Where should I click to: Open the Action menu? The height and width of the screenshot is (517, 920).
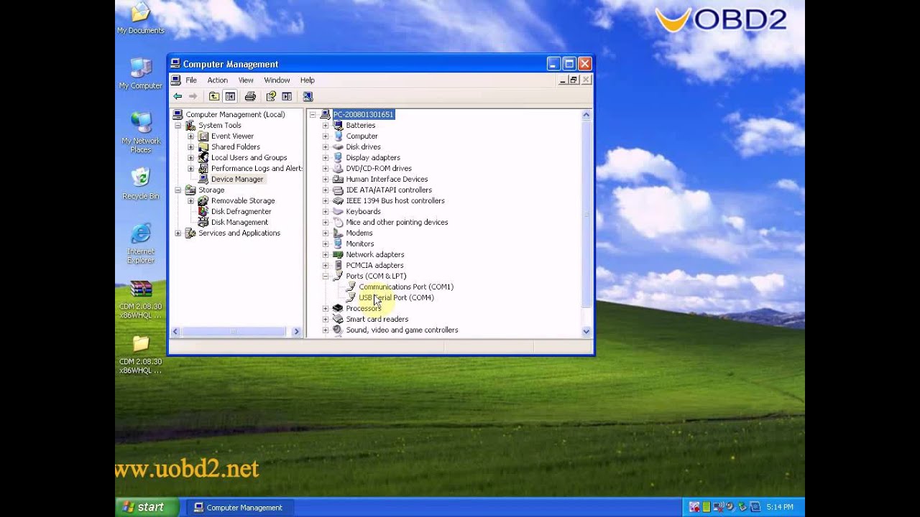point(218,80)
